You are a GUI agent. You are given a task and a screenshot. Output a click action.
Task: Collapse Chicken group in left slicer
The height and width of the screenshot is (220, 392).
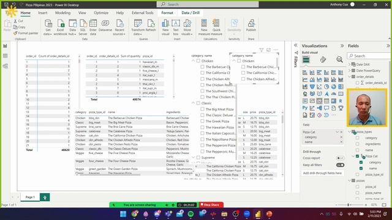(x=194, y=61)
